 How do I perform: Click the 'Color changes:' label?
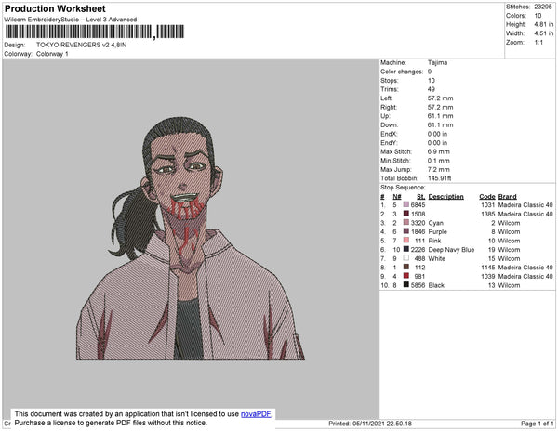[x=402, y=72]
